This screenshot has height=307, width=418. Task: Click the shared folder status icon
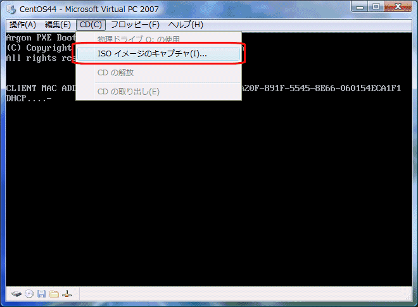(x=54, y=294)
